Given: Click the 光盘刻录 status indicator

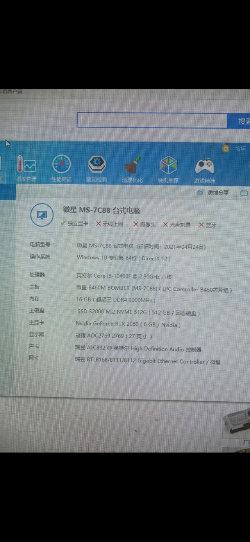Looking at the screenshot, I should [177, 225].
